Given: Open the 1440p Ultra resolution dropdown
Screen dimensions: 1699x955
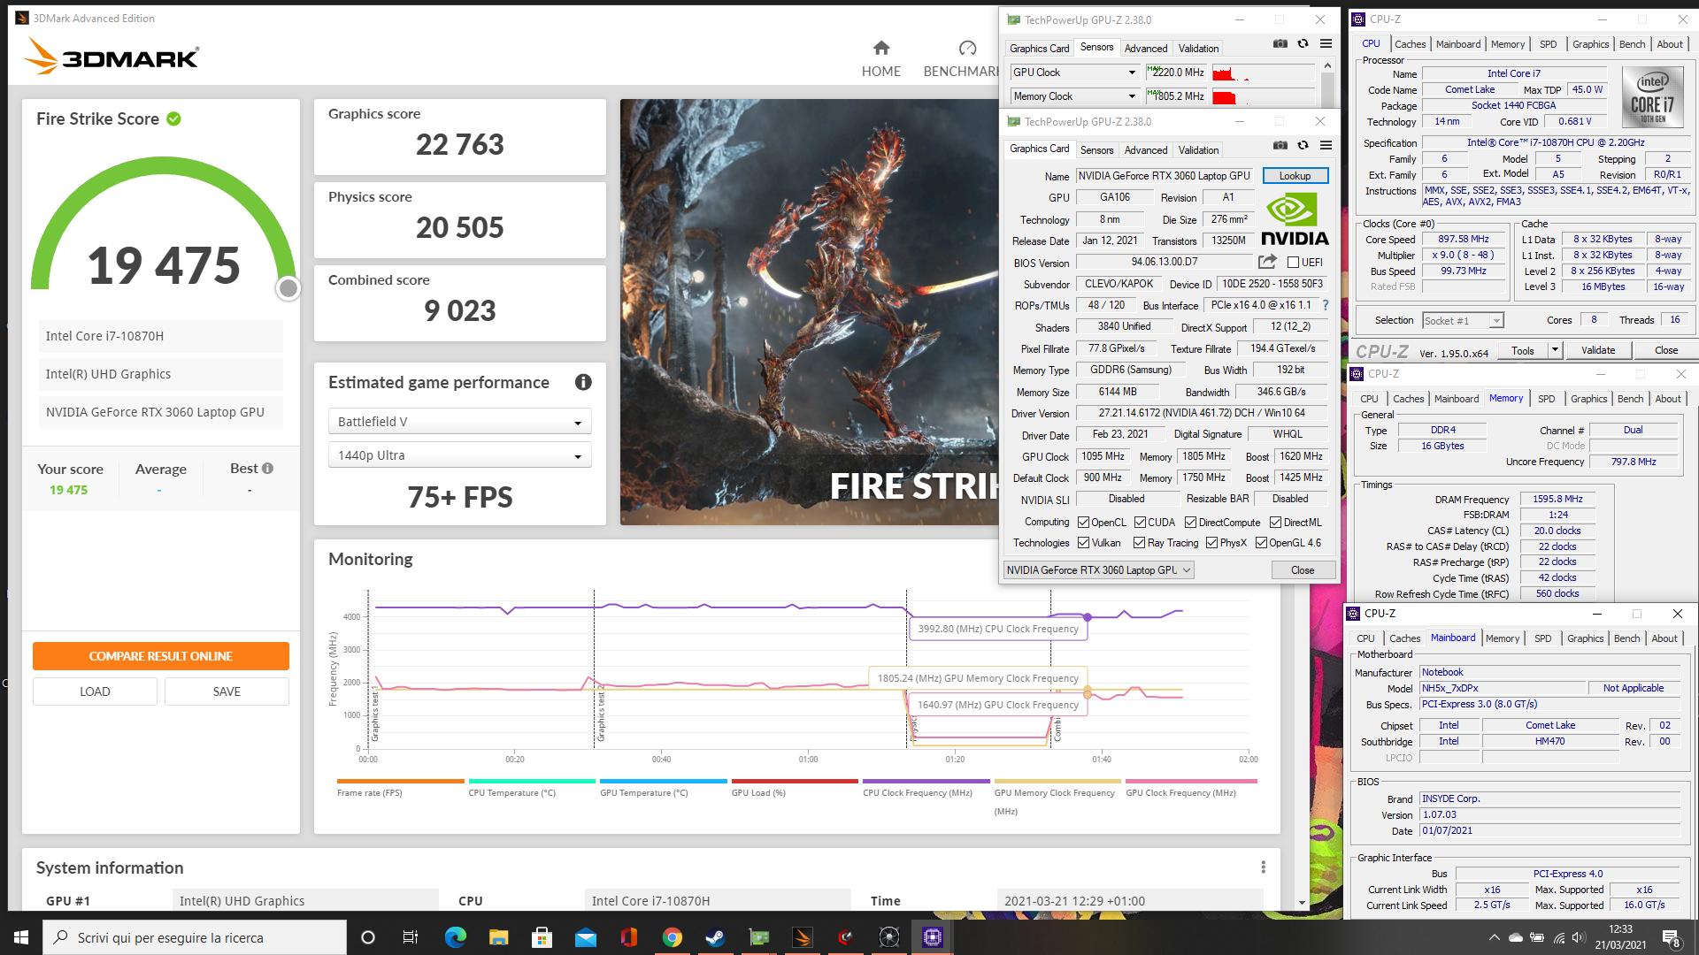Looking at the screenshot, I should click(x=459, y=455).
